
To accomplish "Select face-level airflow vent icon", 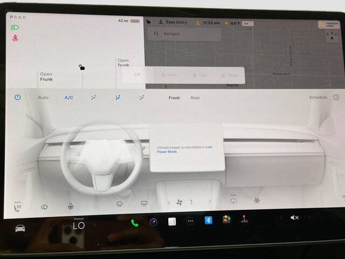I will pos(118,98).
